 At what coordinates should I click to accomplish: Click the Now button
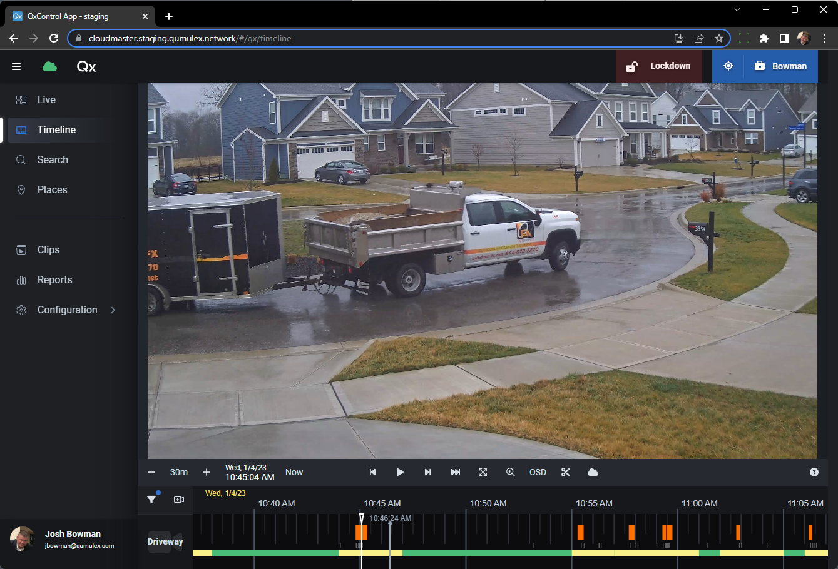tap(294, 472)
